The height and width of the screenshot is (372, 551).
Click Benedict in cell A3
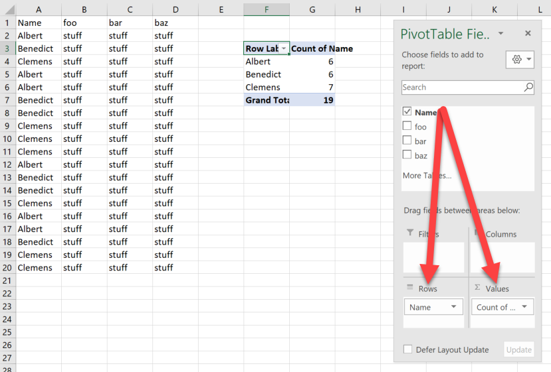point(39,48)
